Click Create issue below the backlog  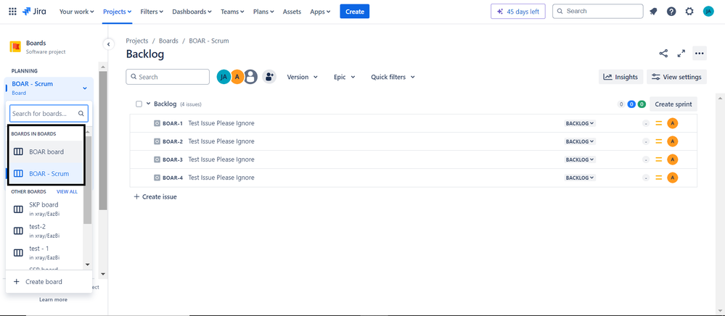[x=155, y=197]
